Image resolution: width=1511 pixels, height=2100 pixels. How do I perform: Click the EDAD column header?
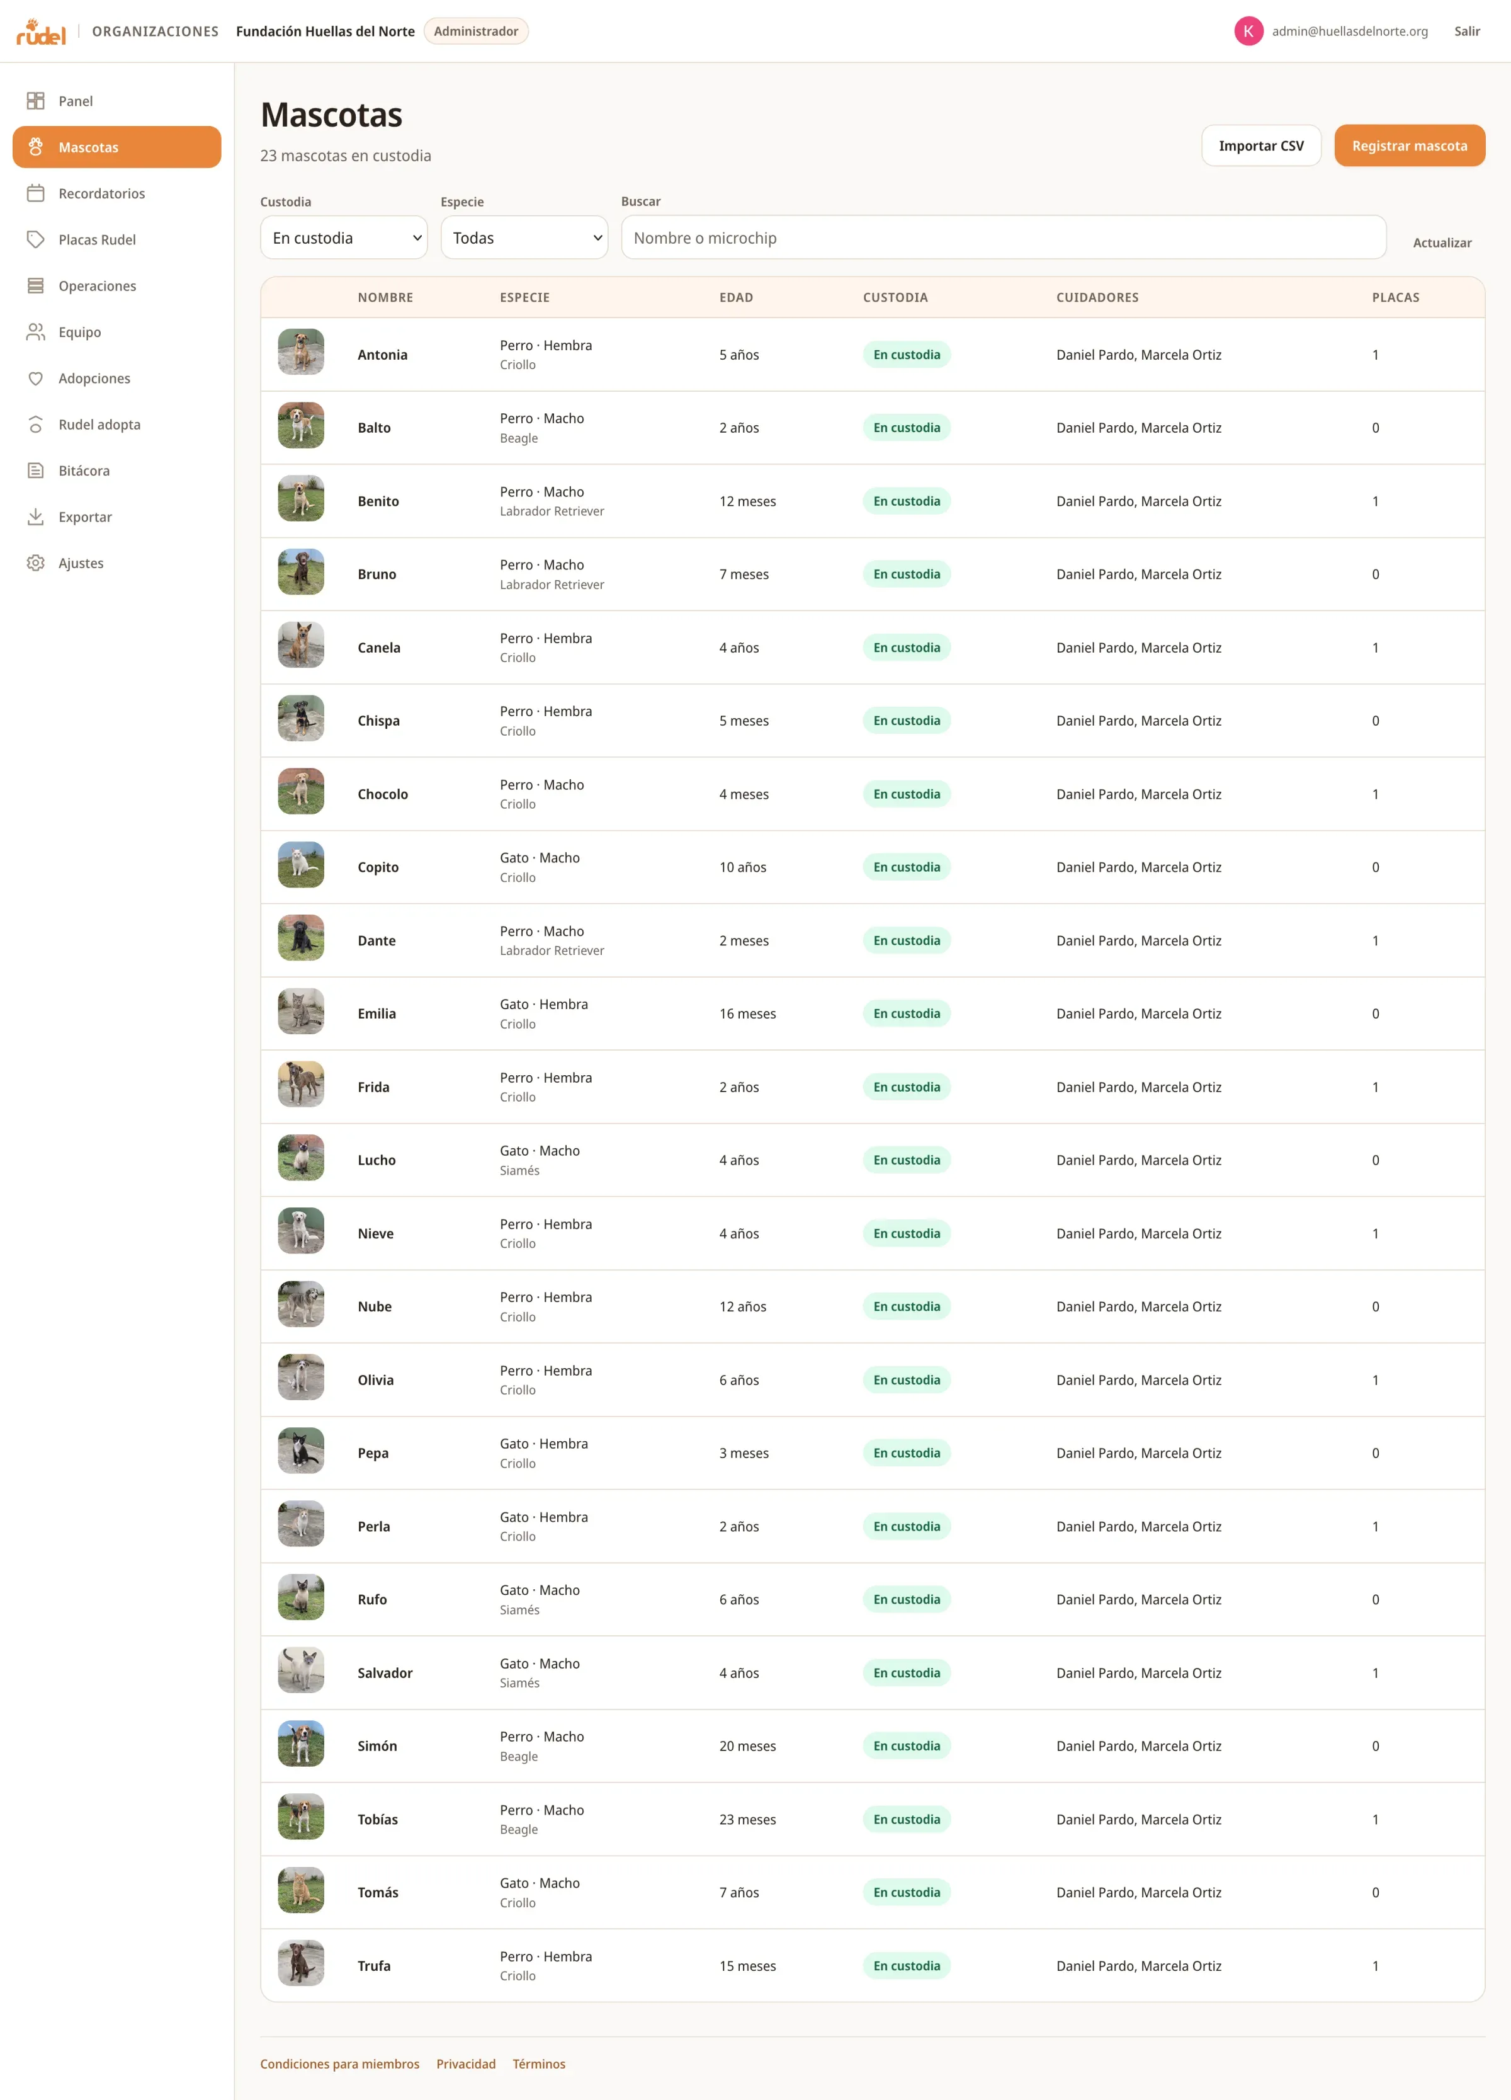click(737, 297)
